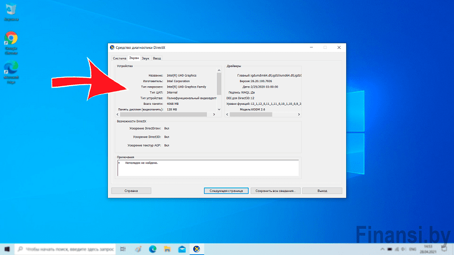Select the 4068 MB total memory value
The image size is (454, 255).
pos(173,104)
